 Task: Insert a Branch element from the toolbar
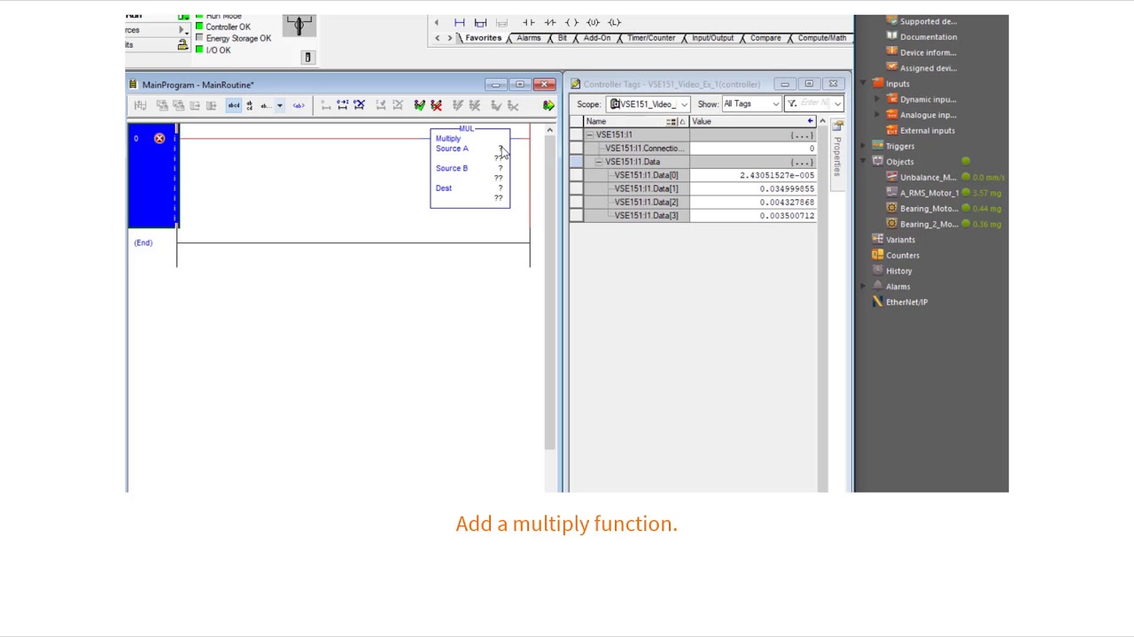[x=480, y=22]
